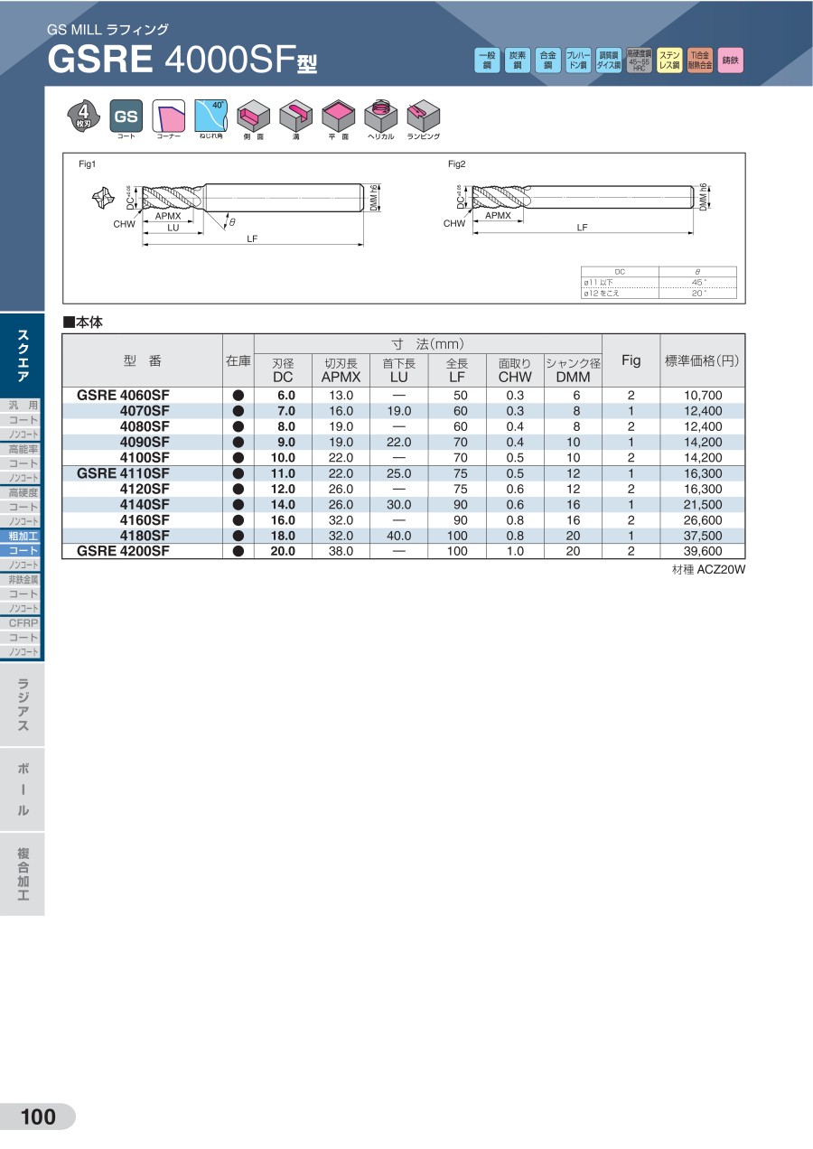Click the GS coat icon
813x1149 pixels.
tap(126, 116)
